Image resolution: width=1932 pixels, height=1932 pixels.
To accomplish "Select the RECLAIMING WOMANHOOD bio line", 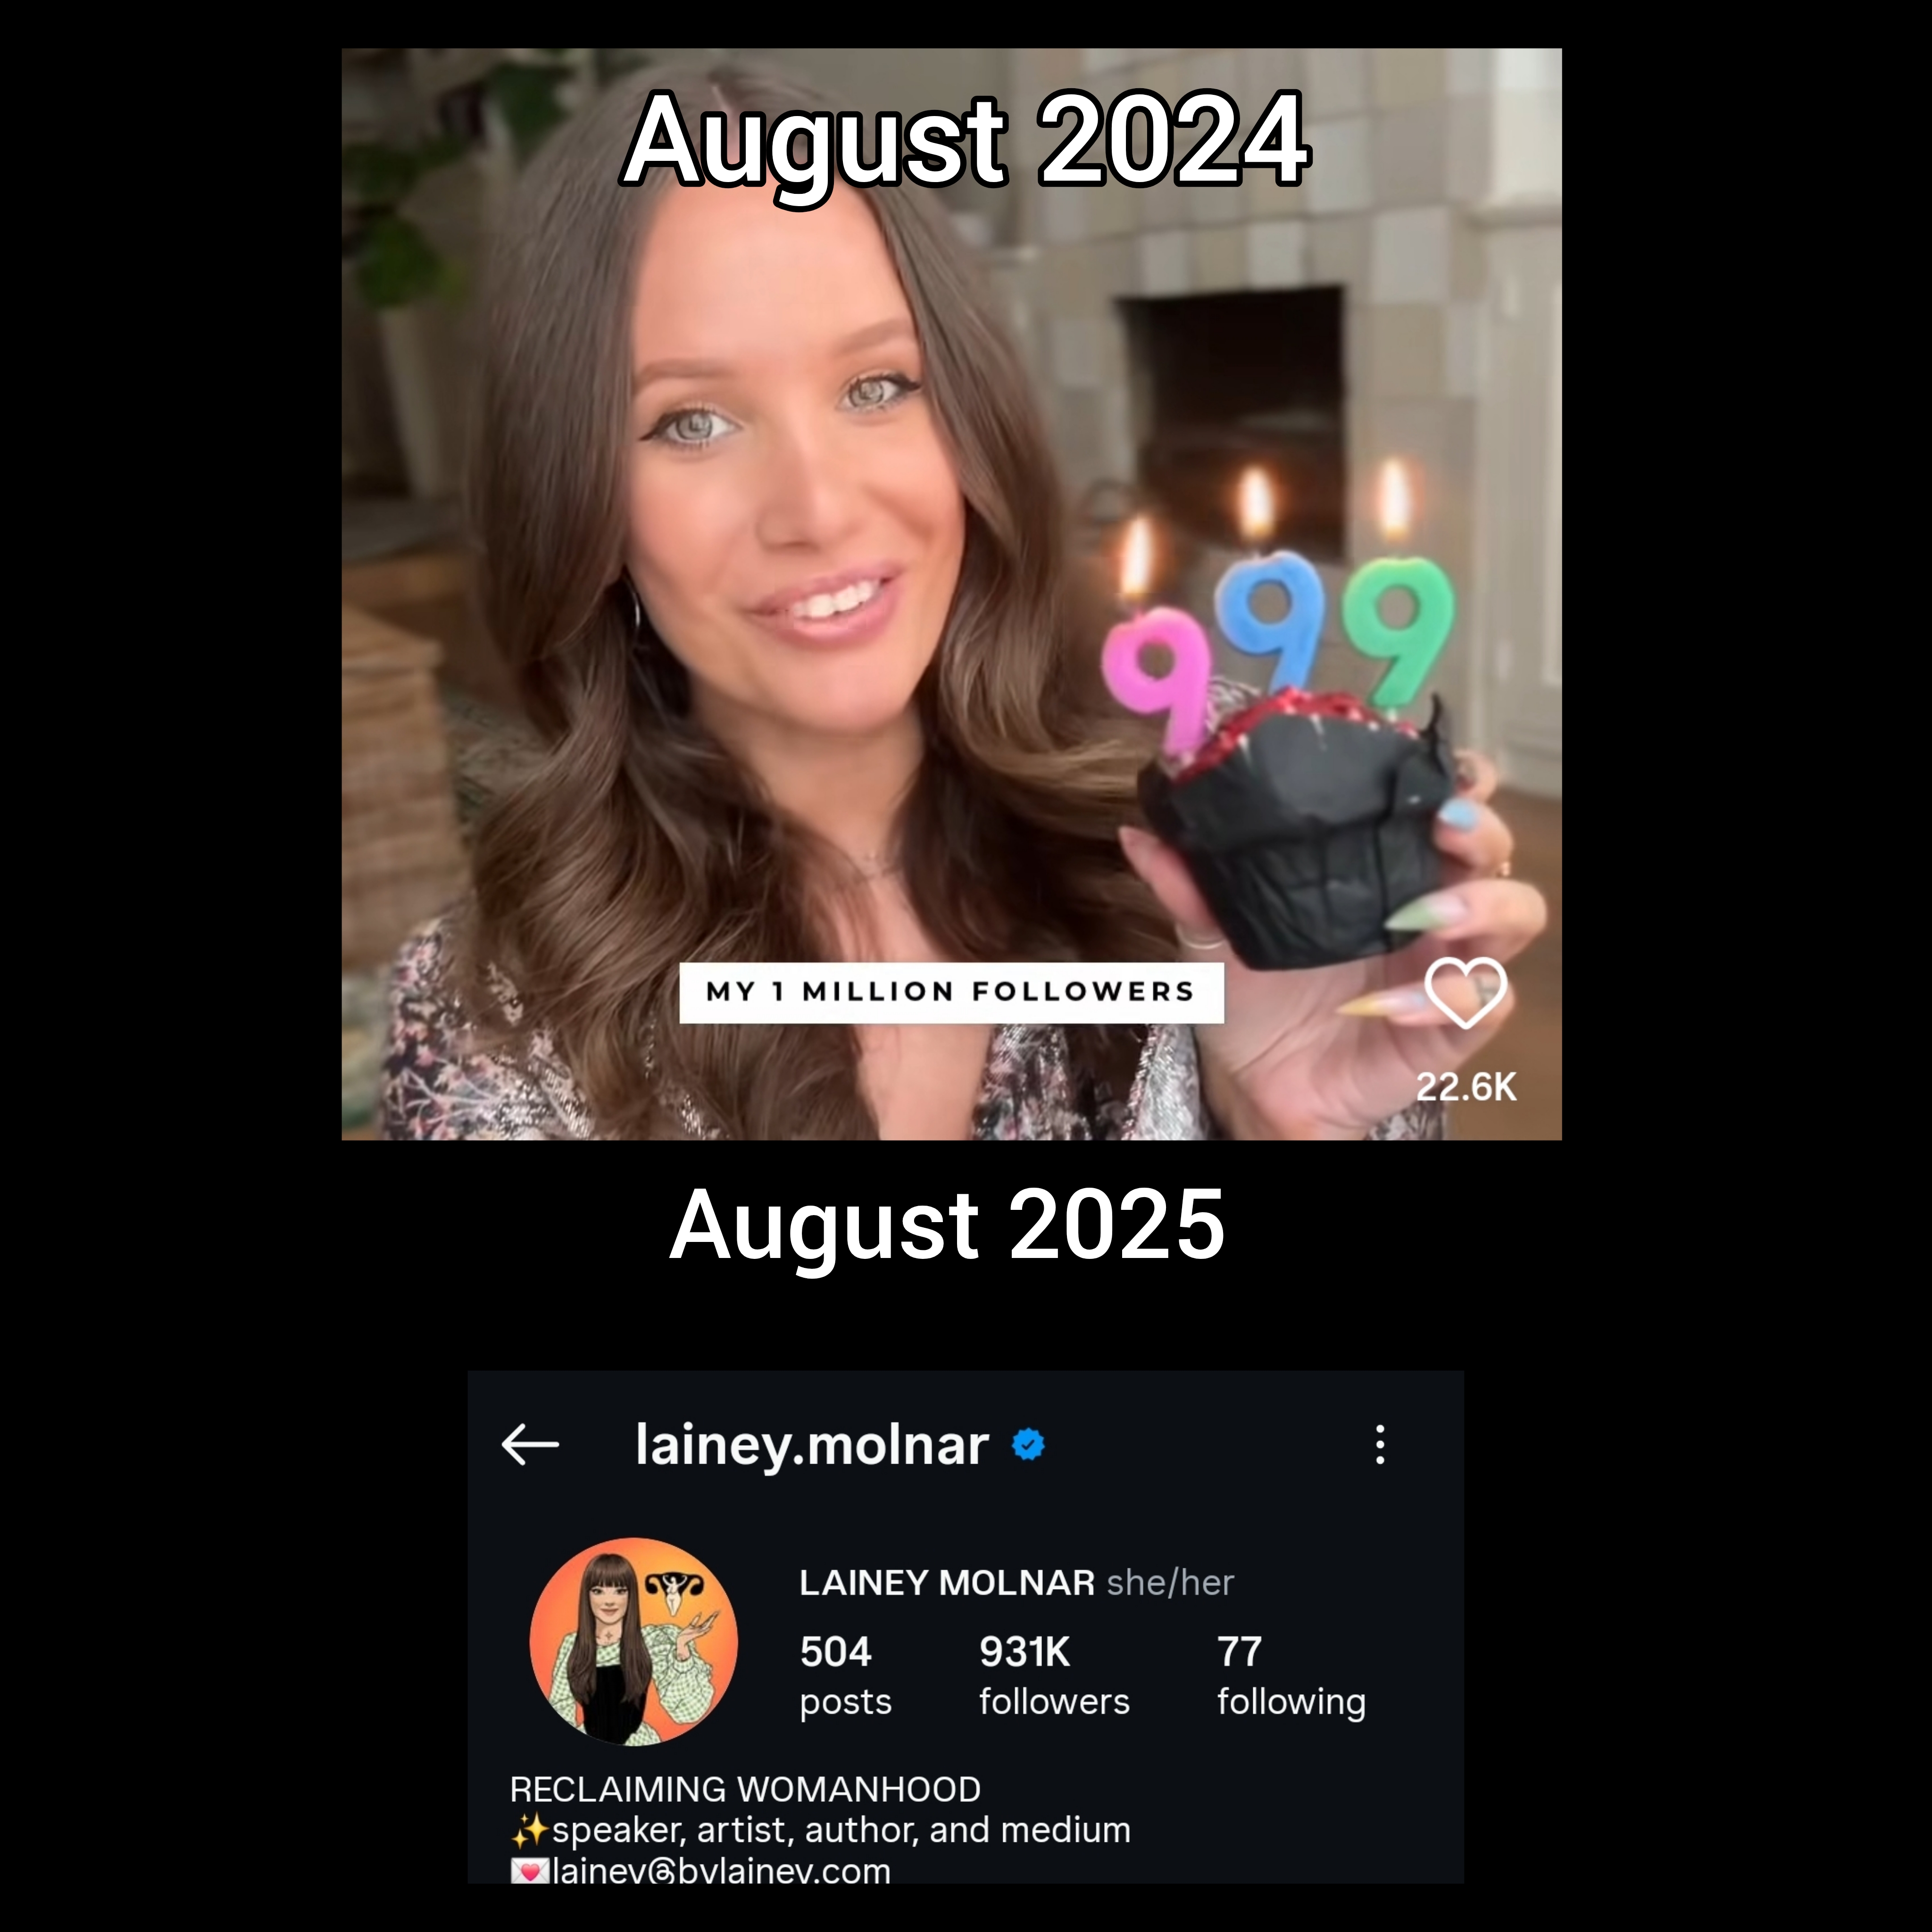I will point(745,1789).
